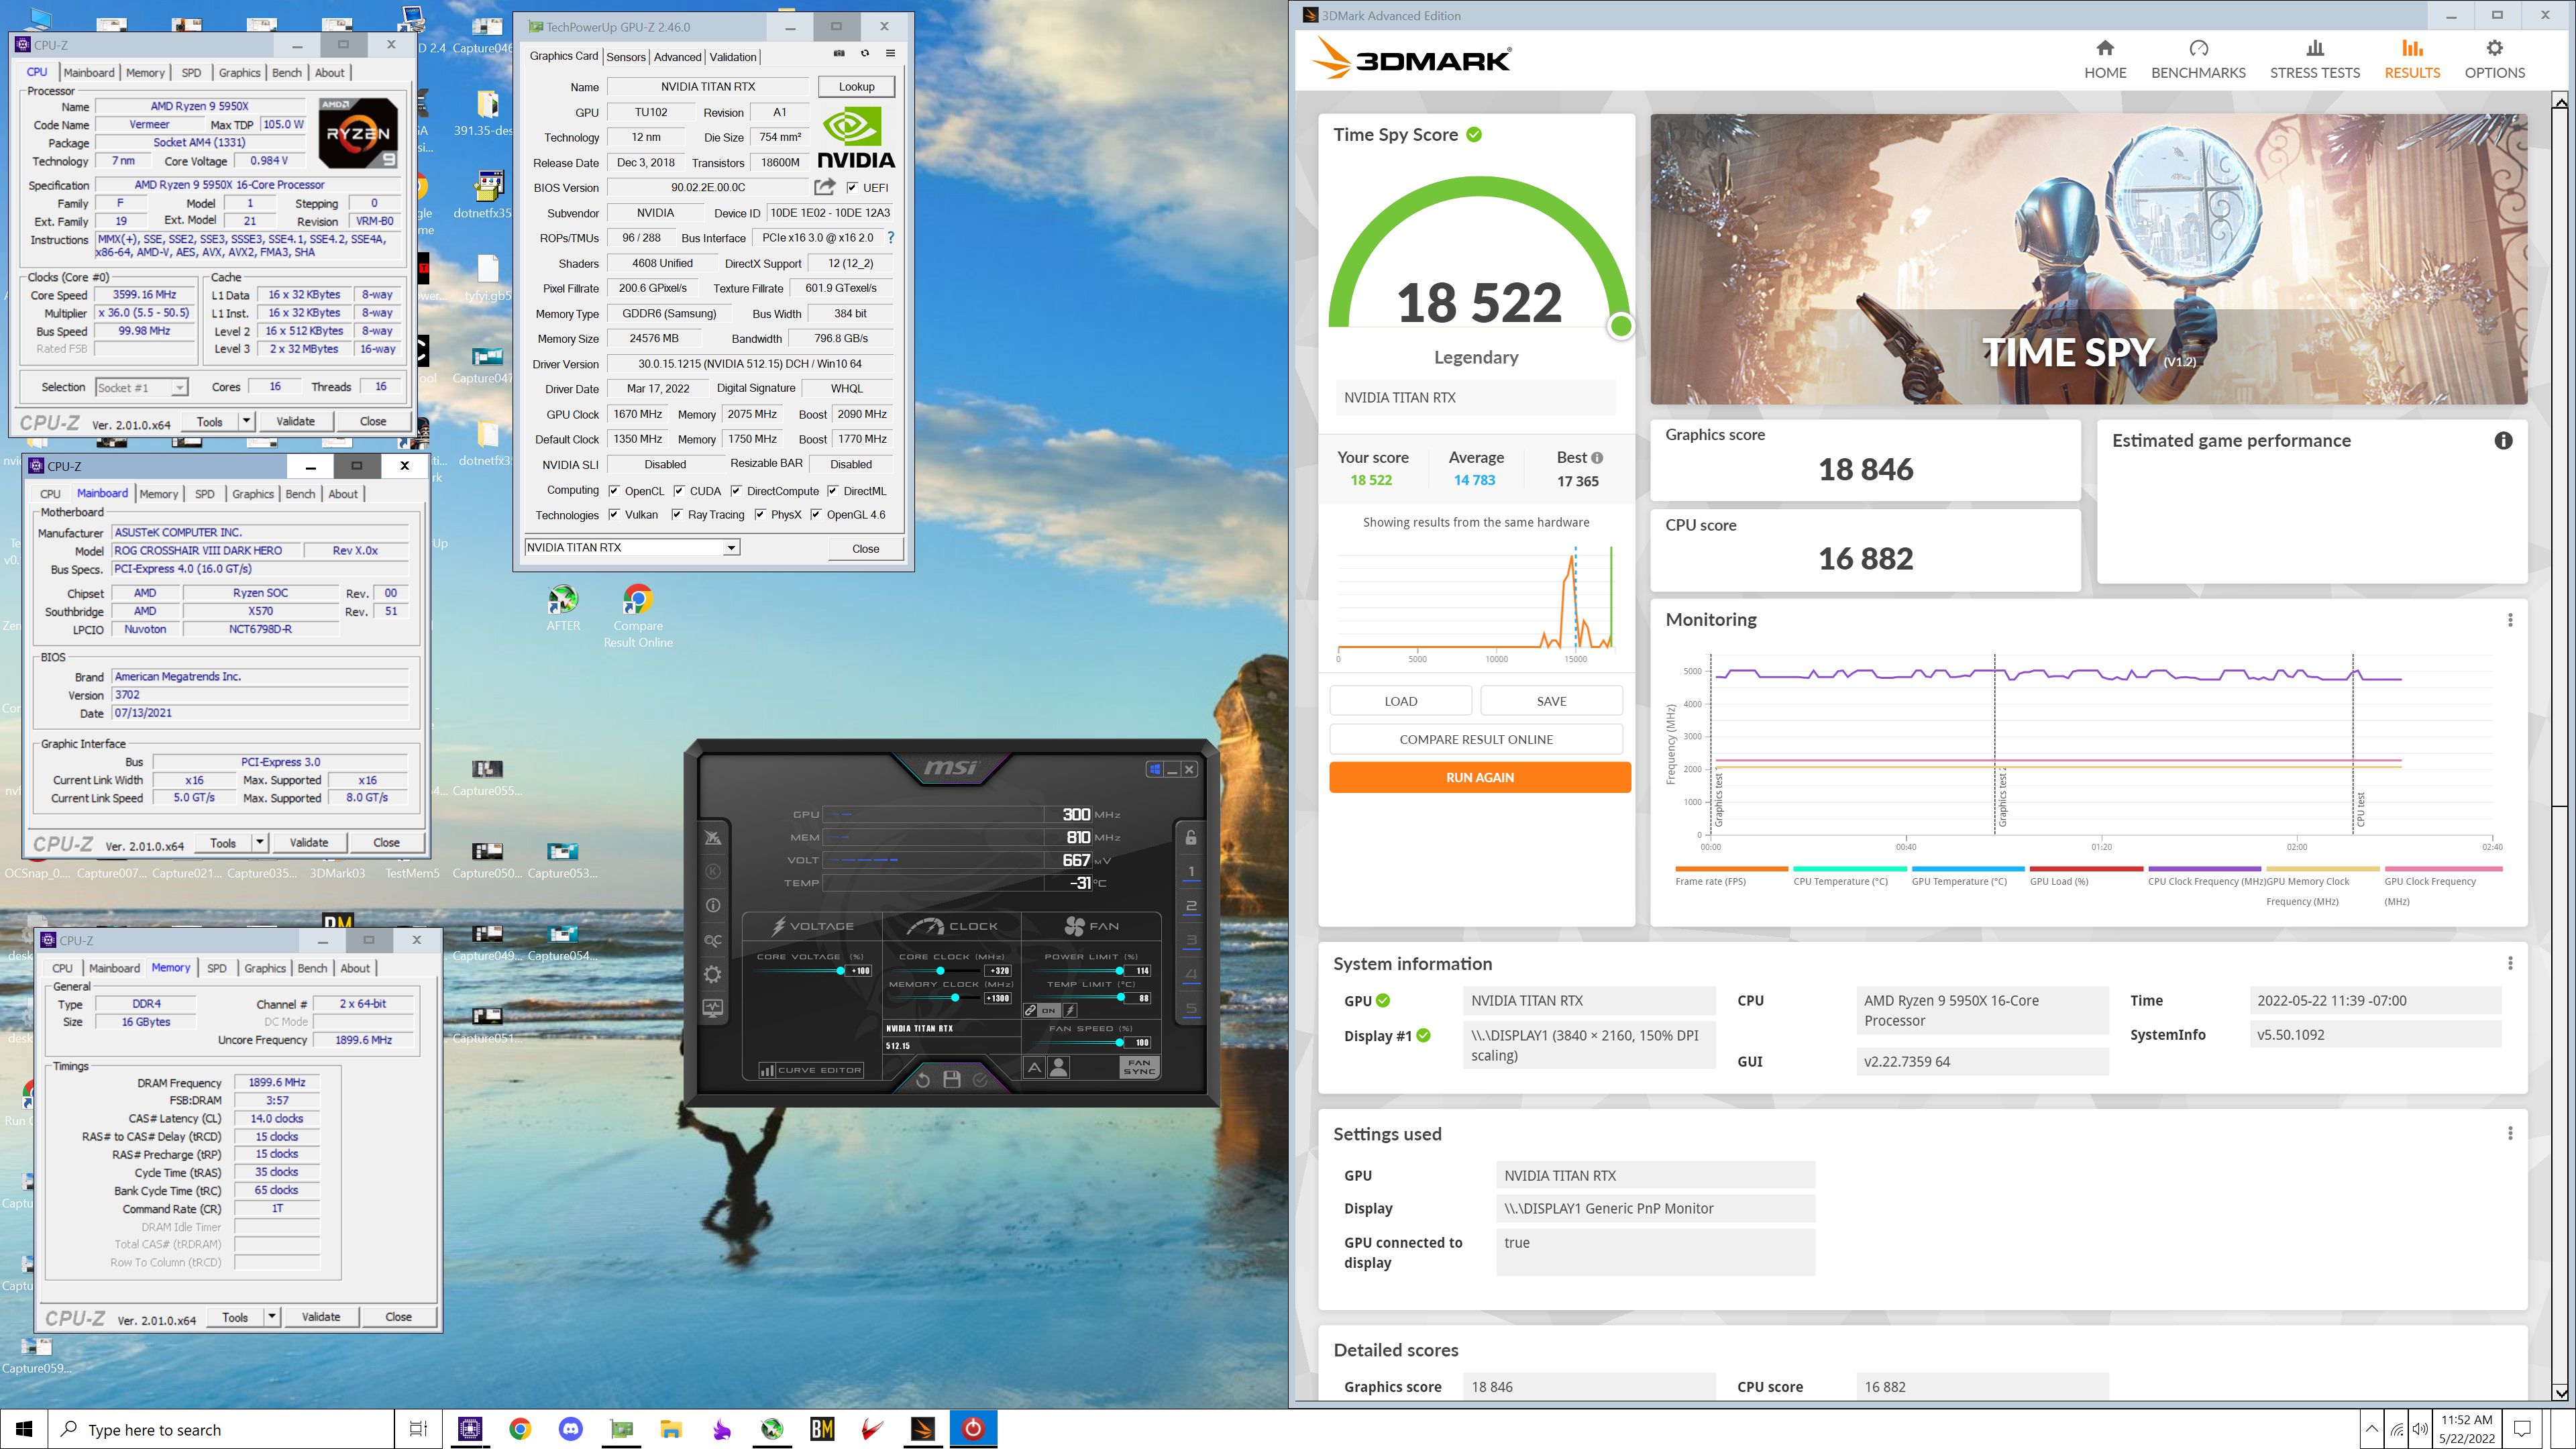Viewport: 2576px width, 1449px height.
Task: Open the System information three-dot menu
Action: pos(2510,963)
